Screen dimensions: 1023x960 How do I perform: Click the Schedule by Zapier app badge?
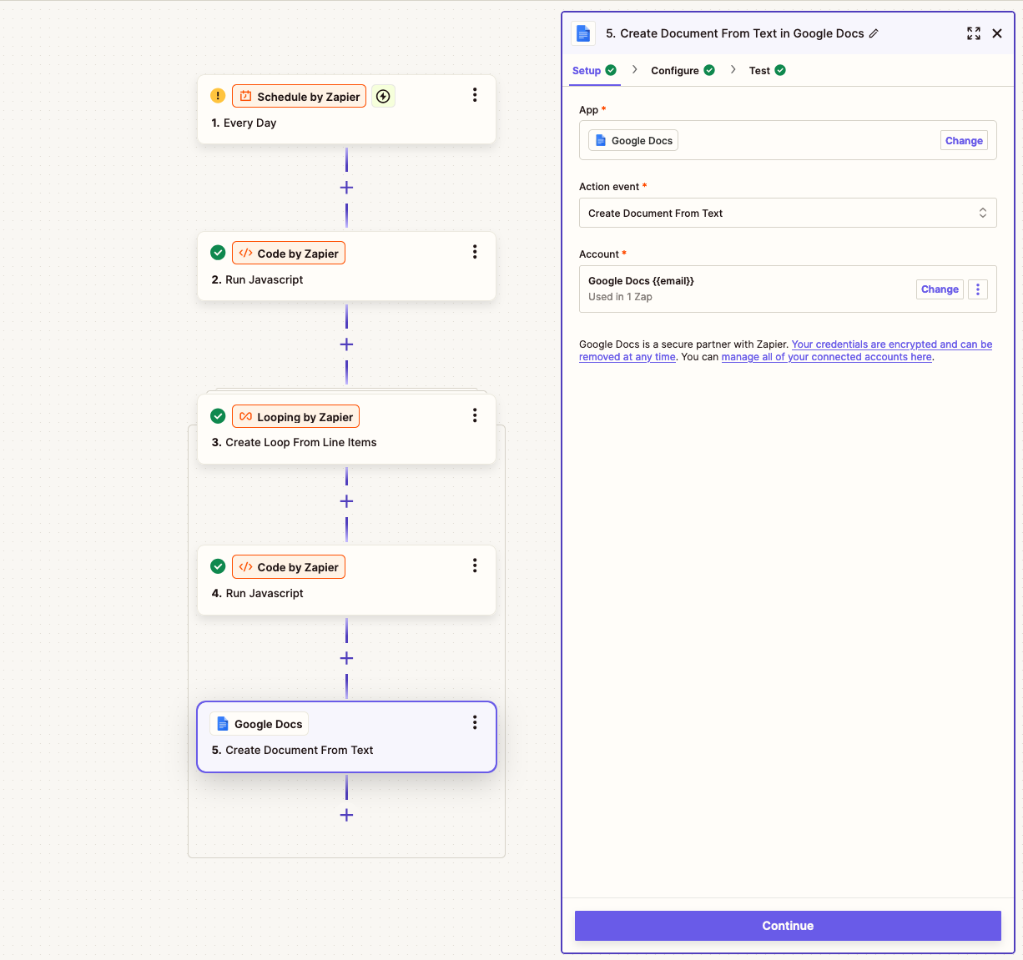pos(299,97)
